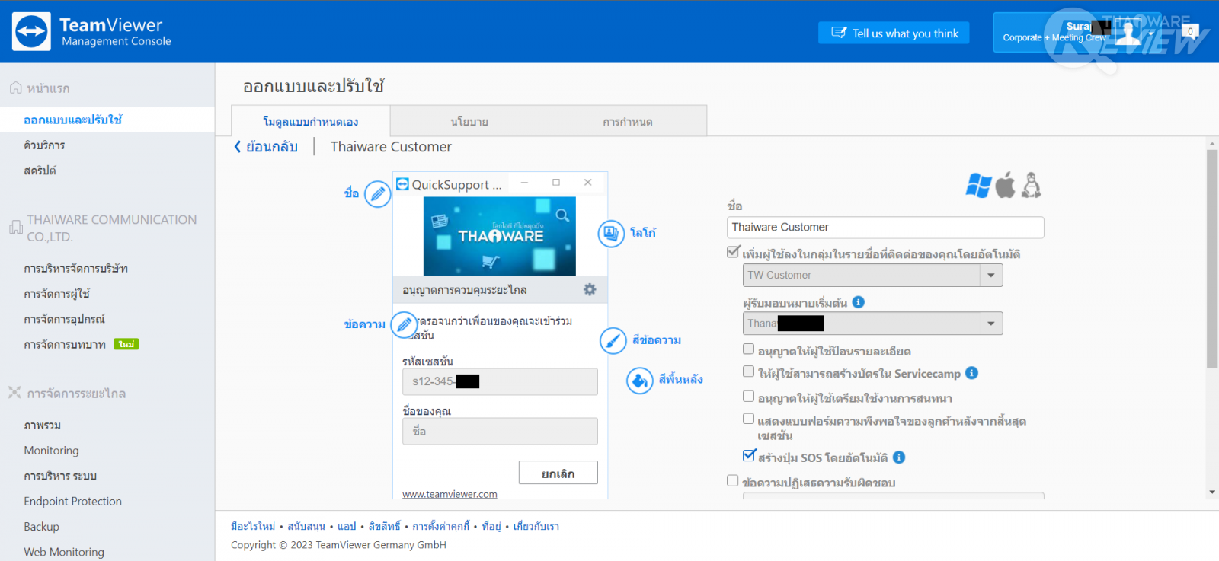Select the Windows platform icon
The image size is (1219, 561).
click(x=979, y=185)
